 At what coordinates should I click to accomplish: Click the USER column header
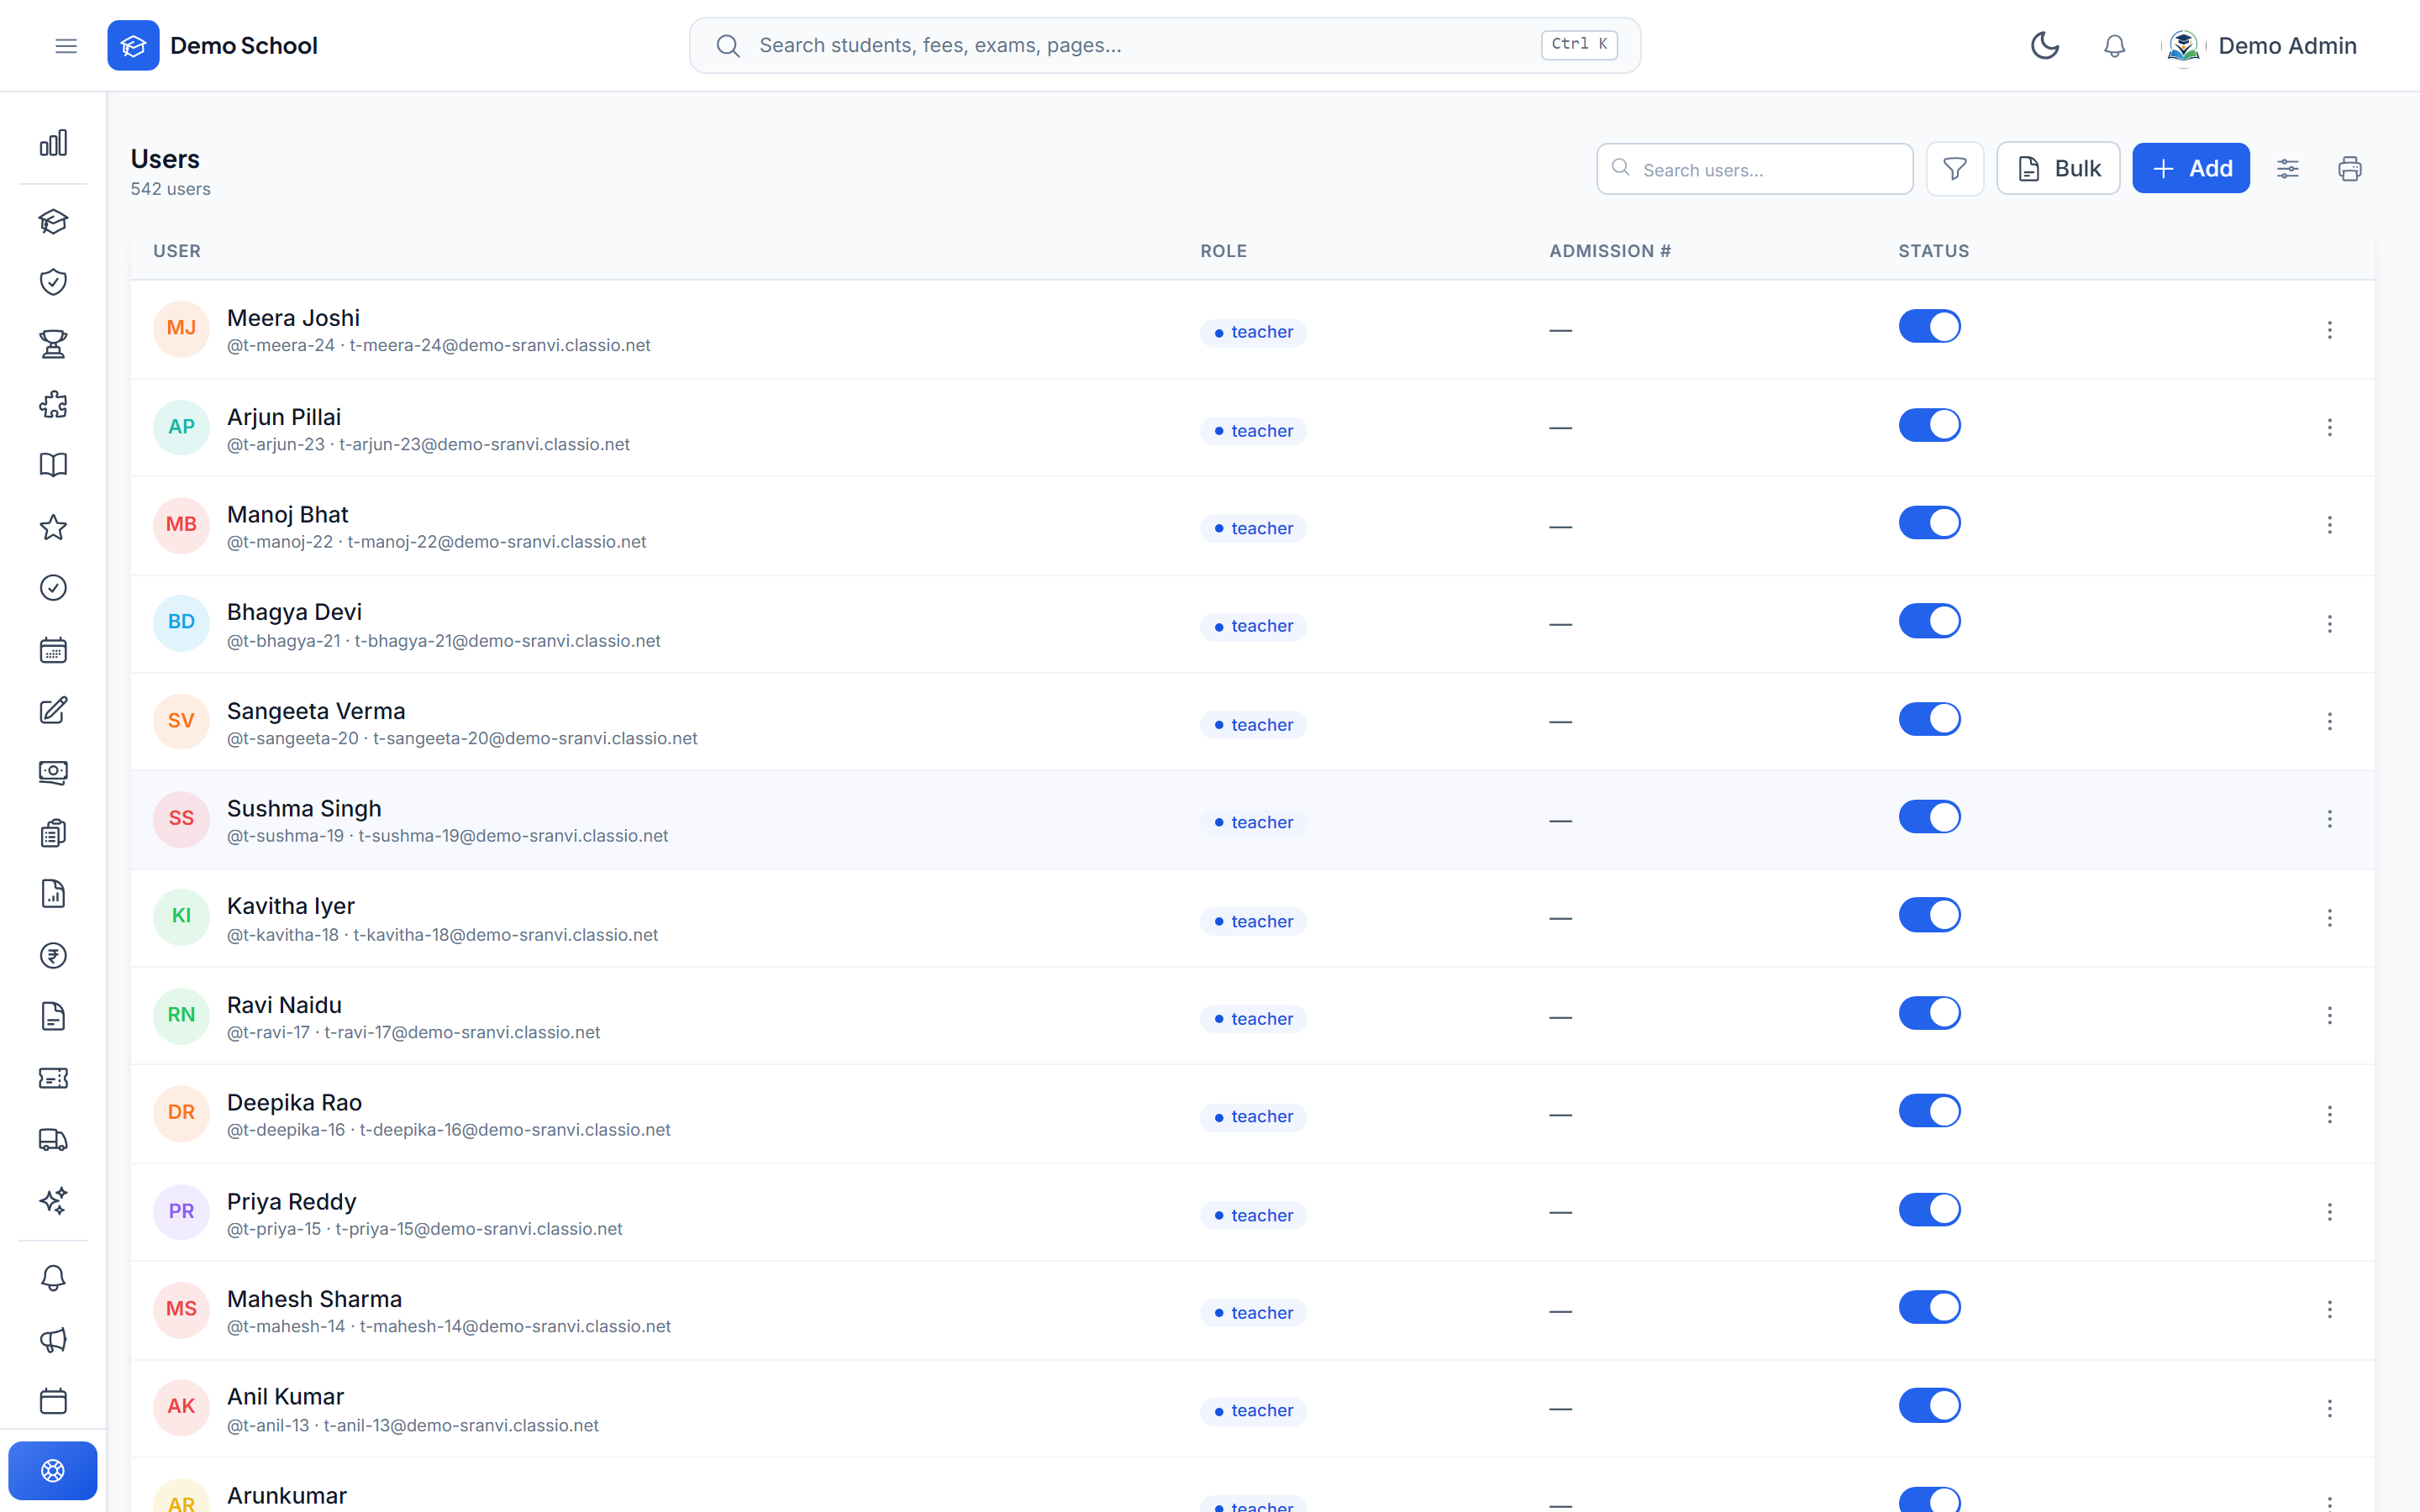(x=177, y=251)
